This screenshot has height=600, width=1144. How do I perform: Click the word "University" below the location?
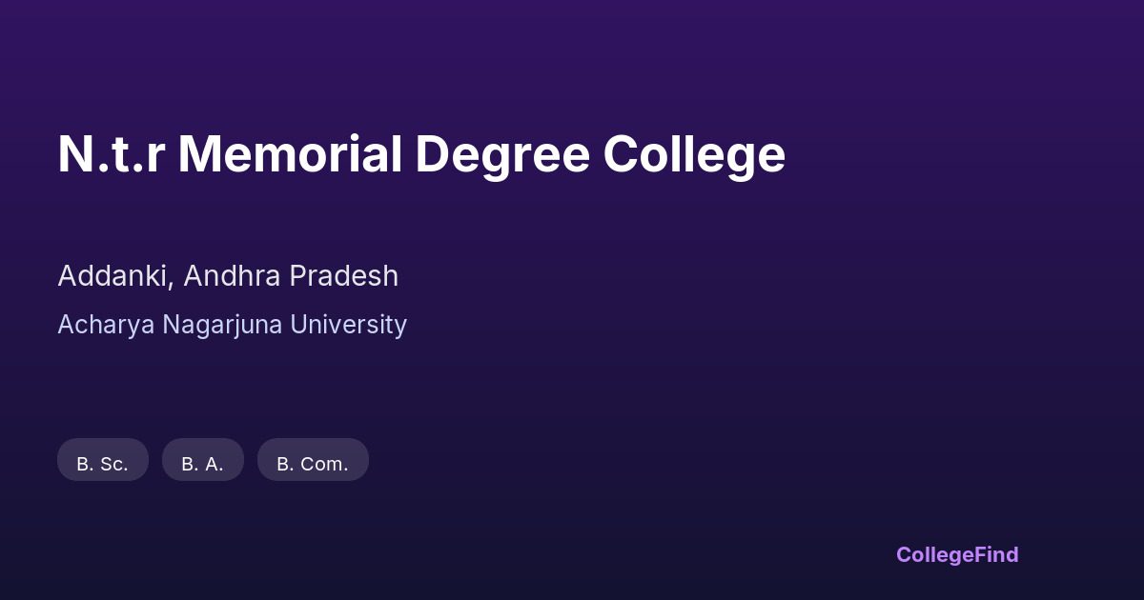point(349,325)
